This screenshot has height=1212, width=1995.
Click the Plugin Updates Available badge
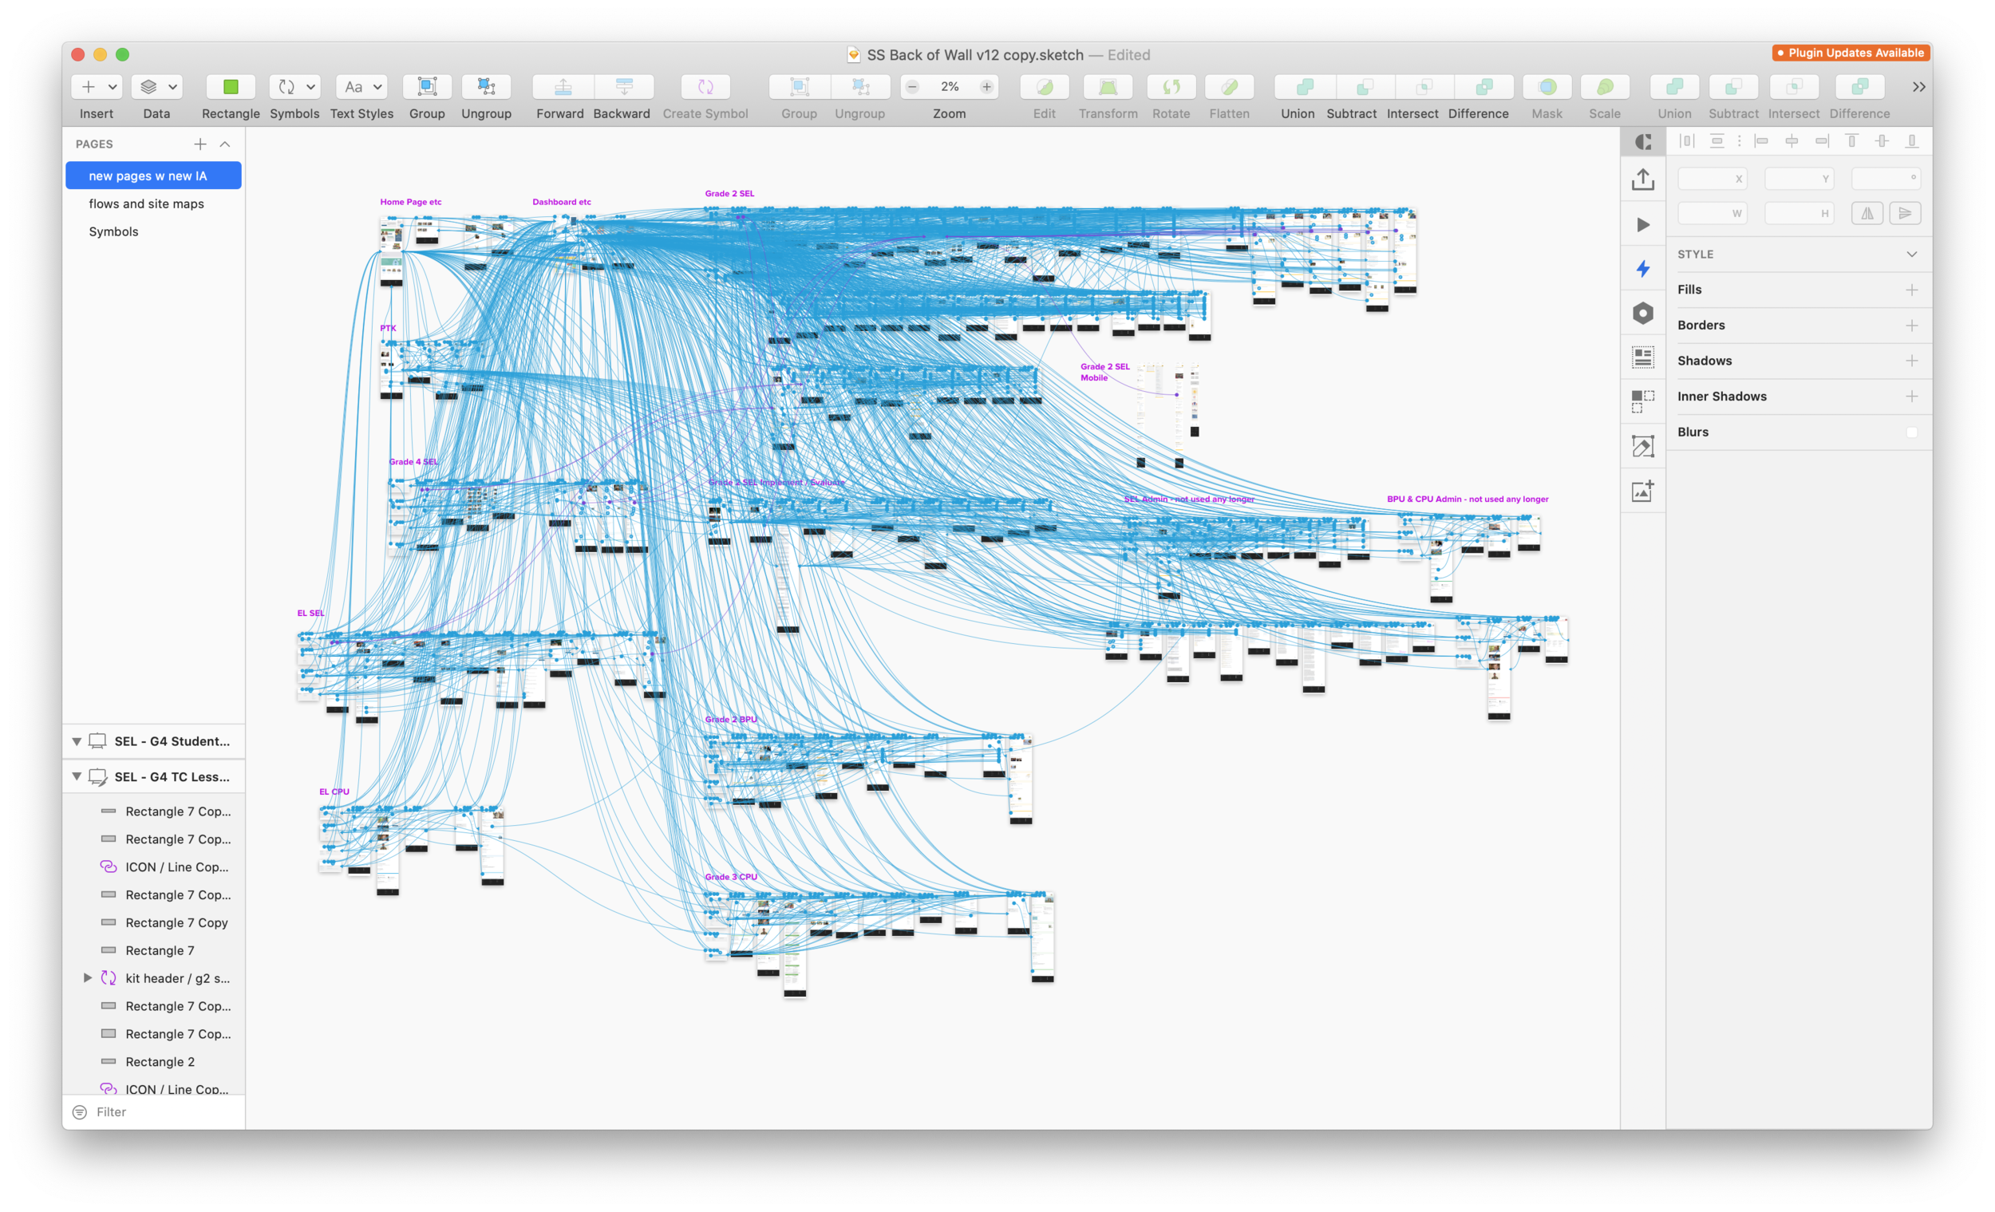[x=1850, y=53]
